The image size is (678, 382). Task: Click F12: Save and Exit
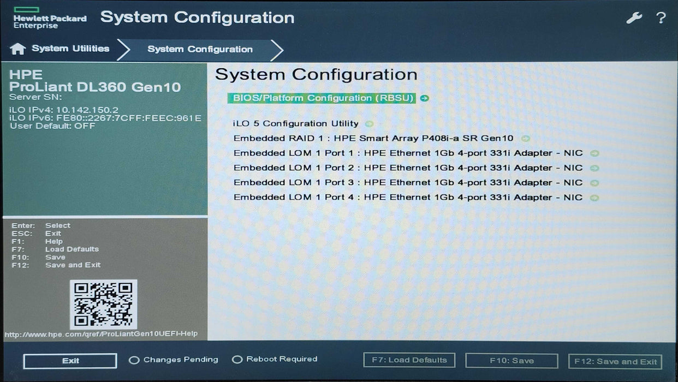pyautogui.click(x=614, y=361)
